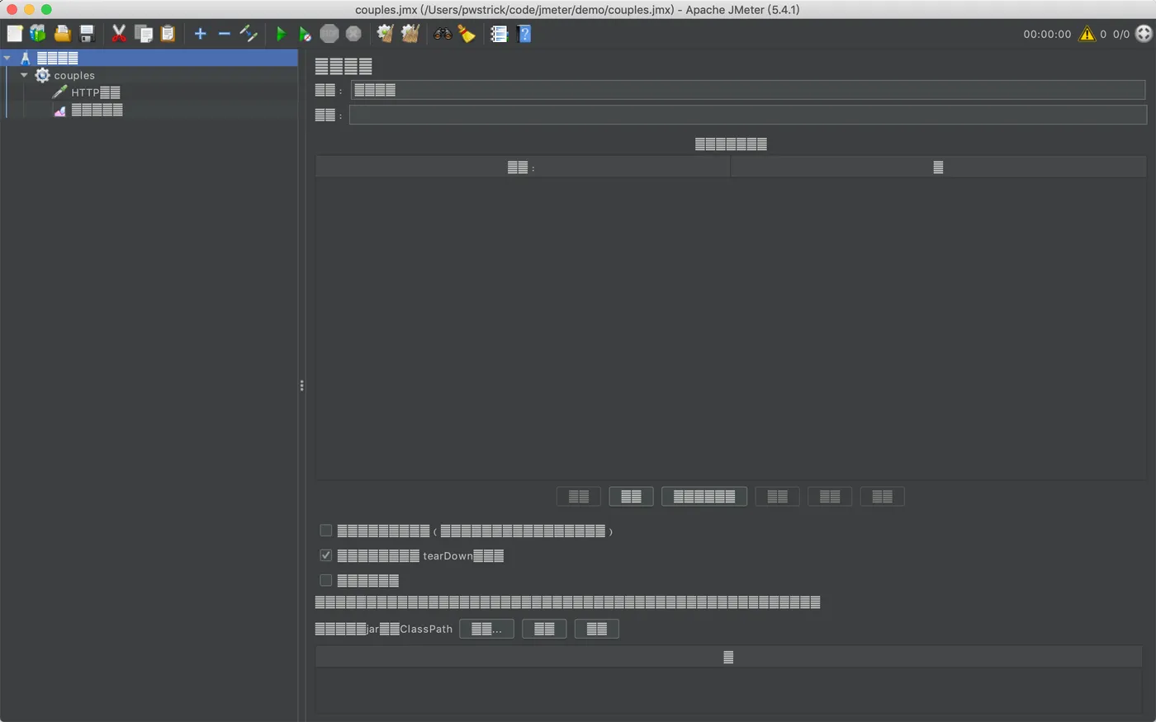Click the Open file folder icon
Screen dimensions: 1156x722
click(x=62, y=34)
